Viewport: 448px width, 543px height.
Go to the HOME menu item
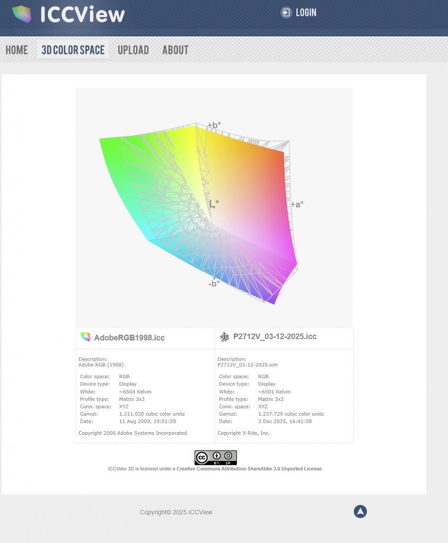(16, 50)
